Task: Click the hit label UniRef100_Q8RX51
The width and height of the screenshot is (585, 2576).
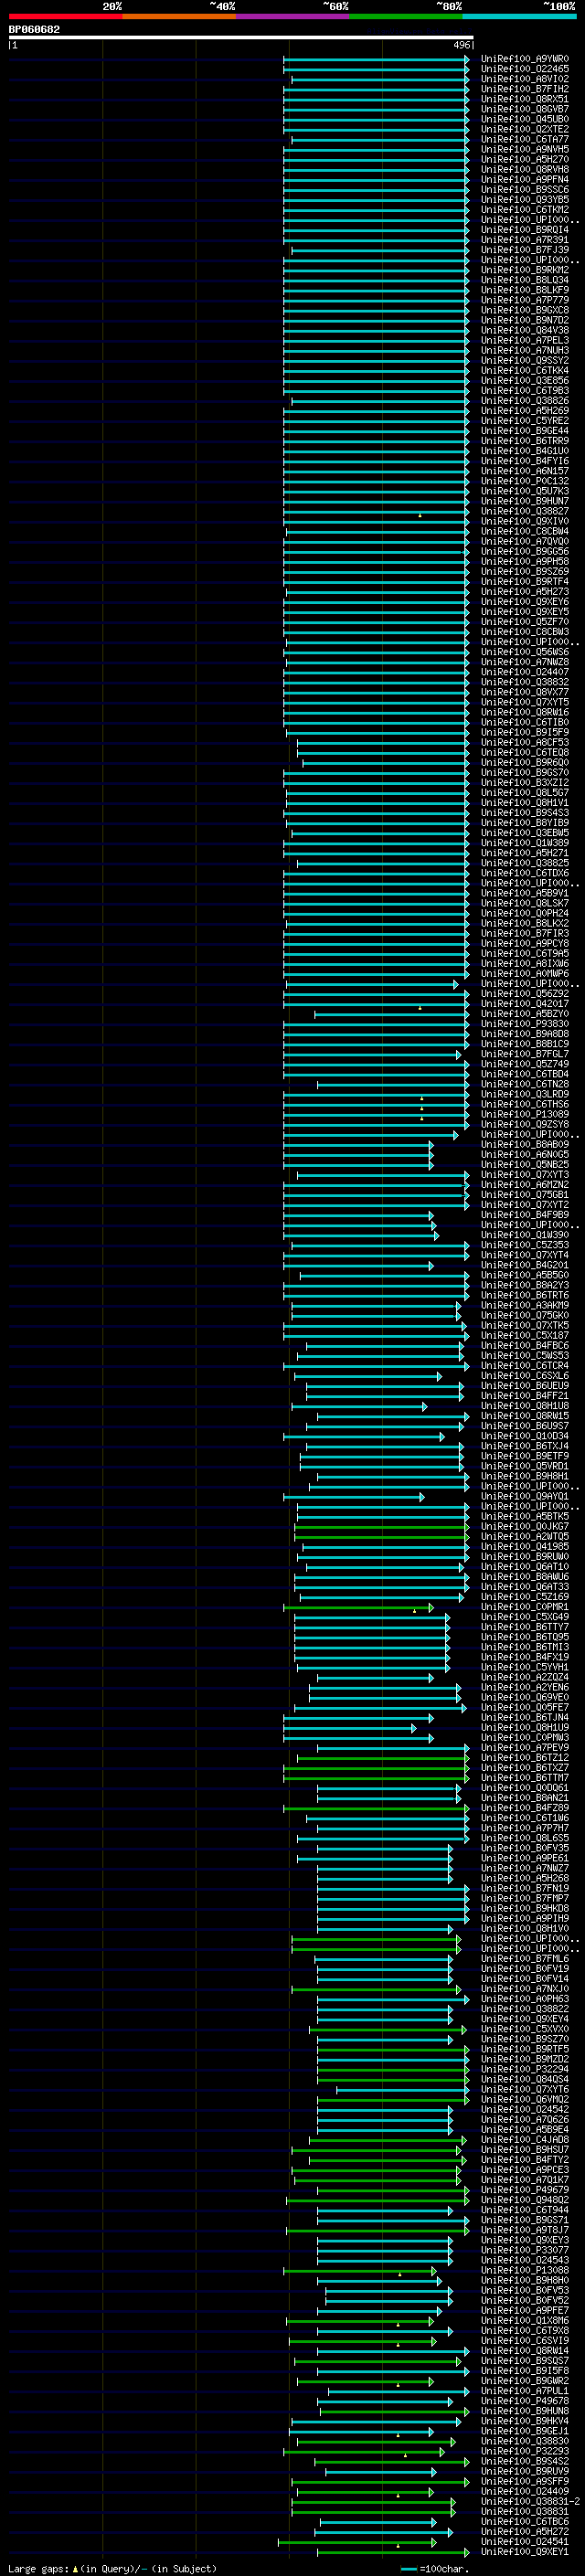Action: [x=524, y=99]
